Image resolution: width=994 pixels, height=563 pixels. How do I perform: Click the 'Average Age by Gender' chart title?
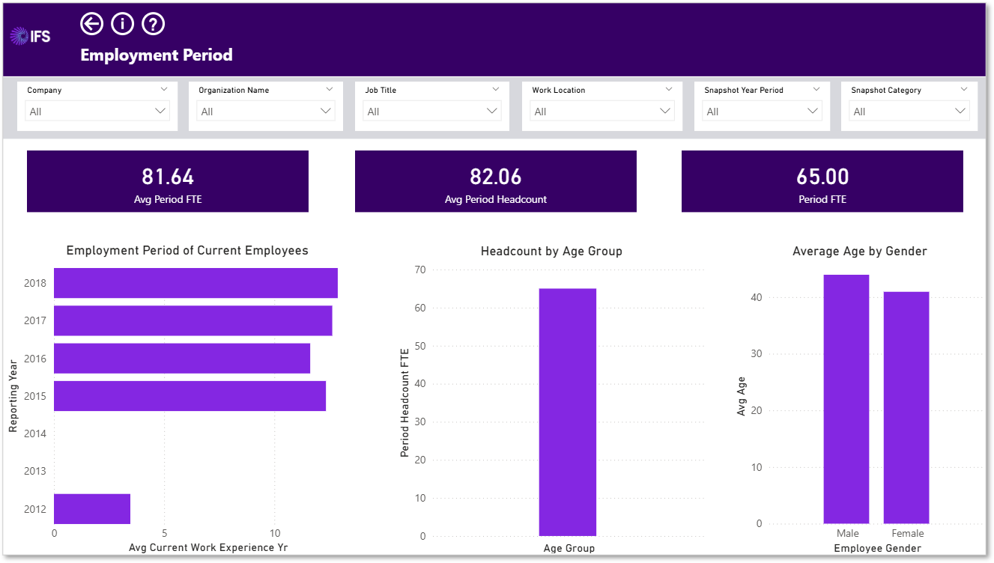860,252
